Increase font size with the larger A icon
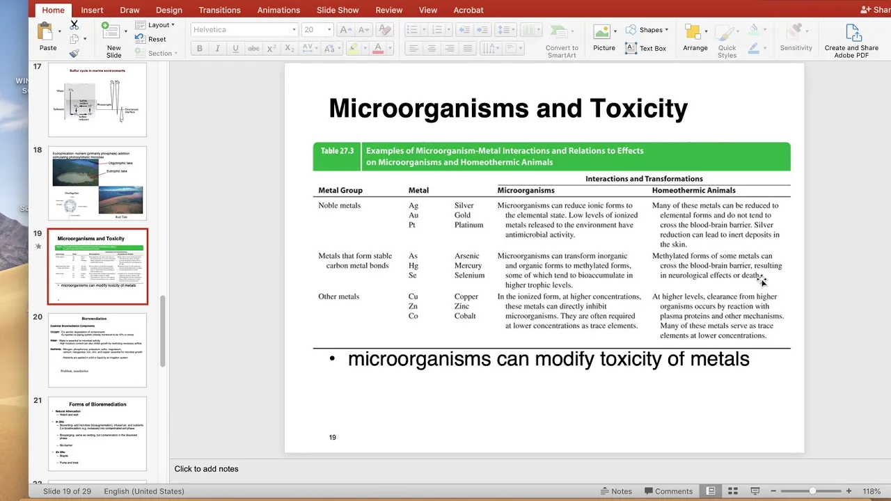The height and width of the screenshot is (501, 891). (x=346, y=30)
